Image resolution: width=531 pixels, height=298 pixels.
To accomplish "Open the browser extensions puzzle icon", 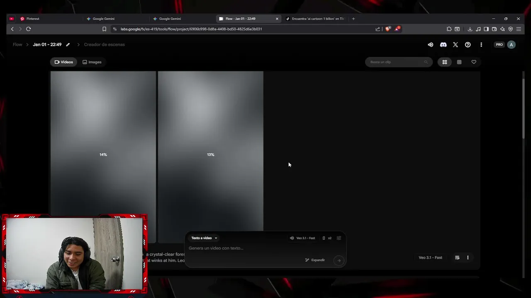I will (449, 29).
